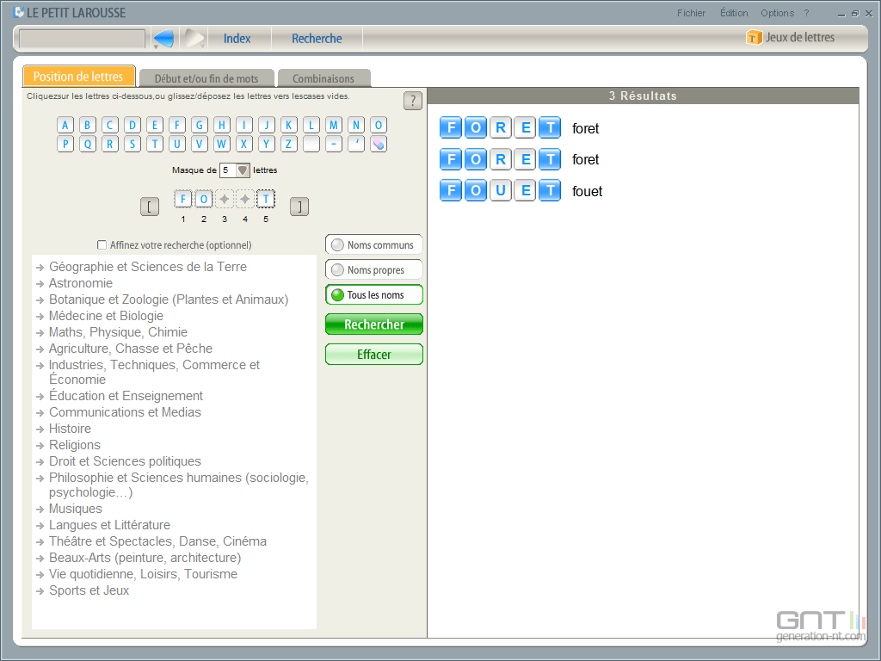Click the letter W tile
881x661 pixels.
222,144
